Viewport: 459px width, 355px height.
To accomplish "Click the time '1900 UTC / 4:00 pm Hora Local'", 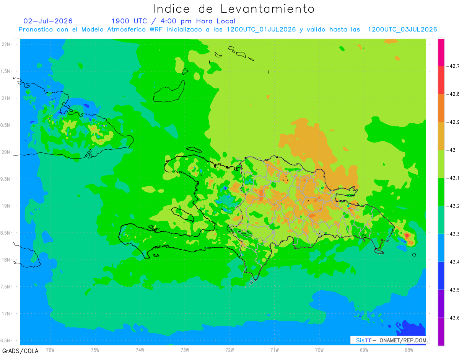I will click(173, 21).
